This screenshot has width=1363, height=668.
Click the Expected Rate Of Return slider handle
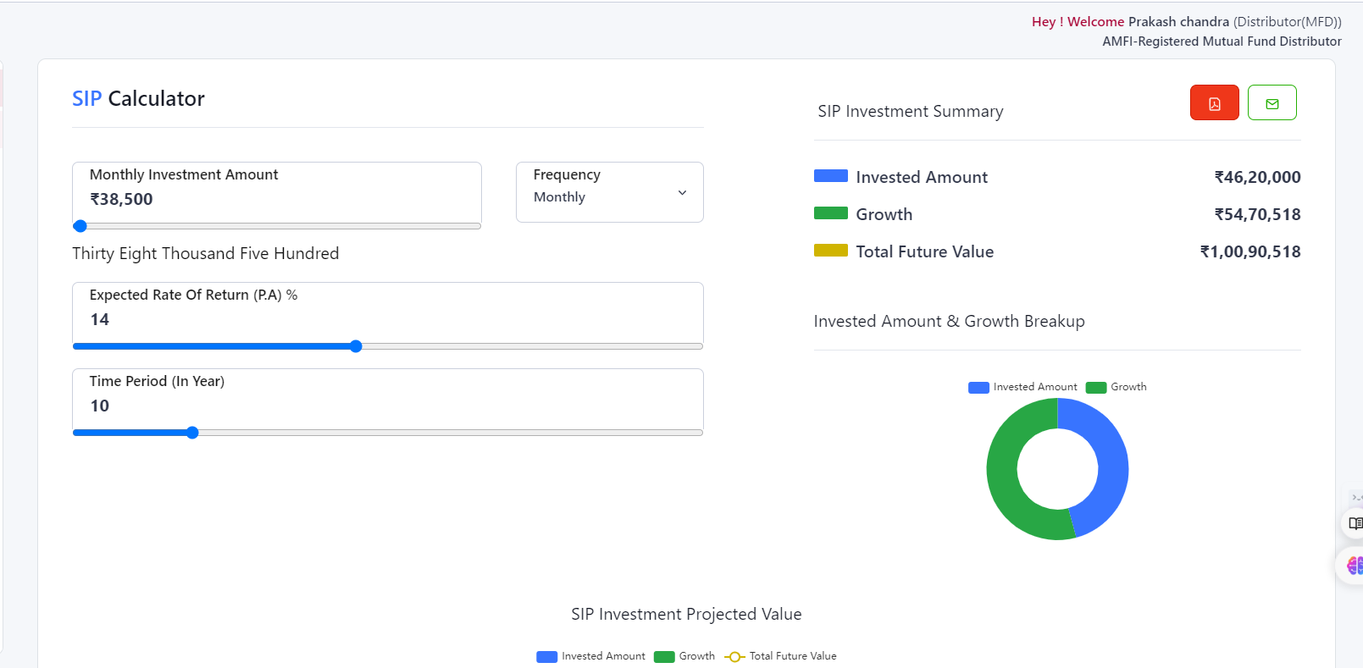click(x=356, y=346)
